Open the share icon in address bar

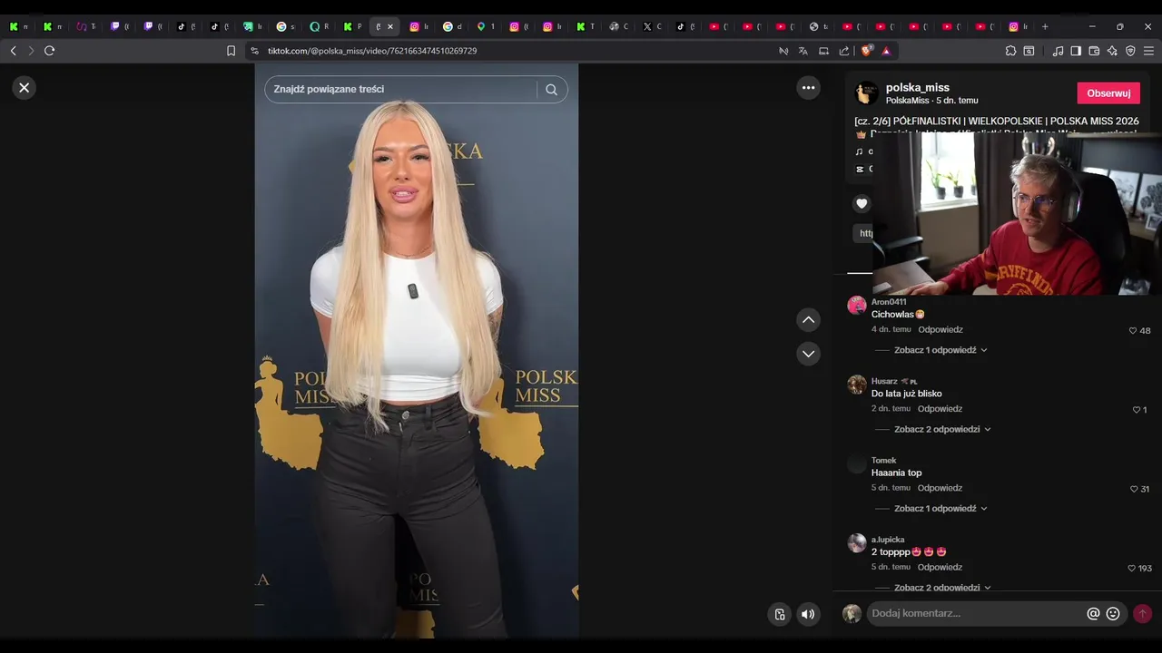844,51
